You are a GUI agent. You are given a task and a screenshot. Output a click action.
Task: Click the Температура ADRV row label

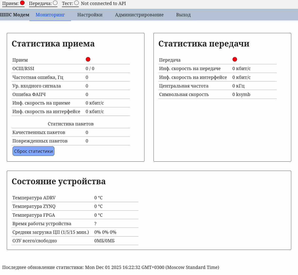coord(34,198)
